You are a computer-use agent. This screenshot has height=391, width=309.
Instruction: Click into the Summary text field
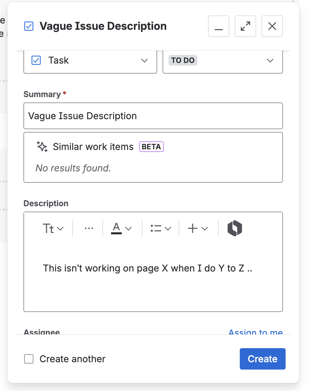153,116
